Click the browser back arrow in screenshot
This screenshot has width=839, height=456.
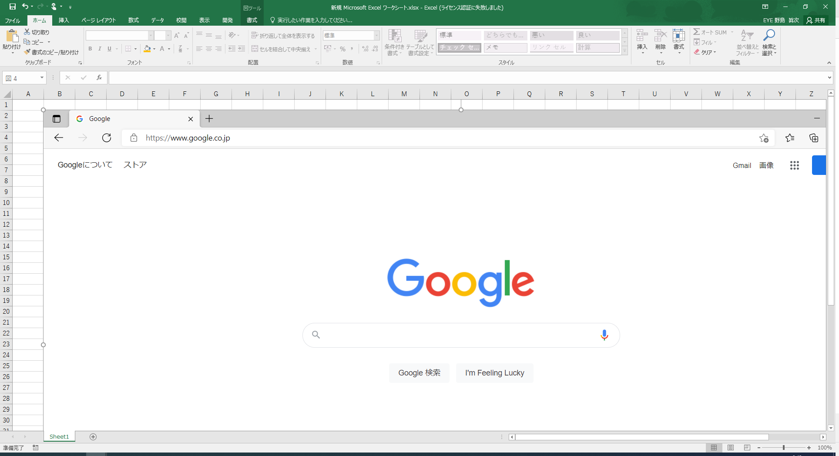point(59,138)
